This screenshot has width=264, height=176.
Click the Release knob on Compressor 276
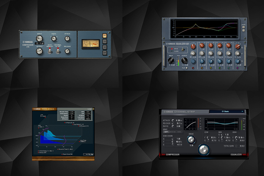67,51
